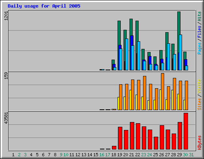Viewport: 204px width, 159px height.
Task: Click the 43581 KBytes axis value
Action: (6, 118)
